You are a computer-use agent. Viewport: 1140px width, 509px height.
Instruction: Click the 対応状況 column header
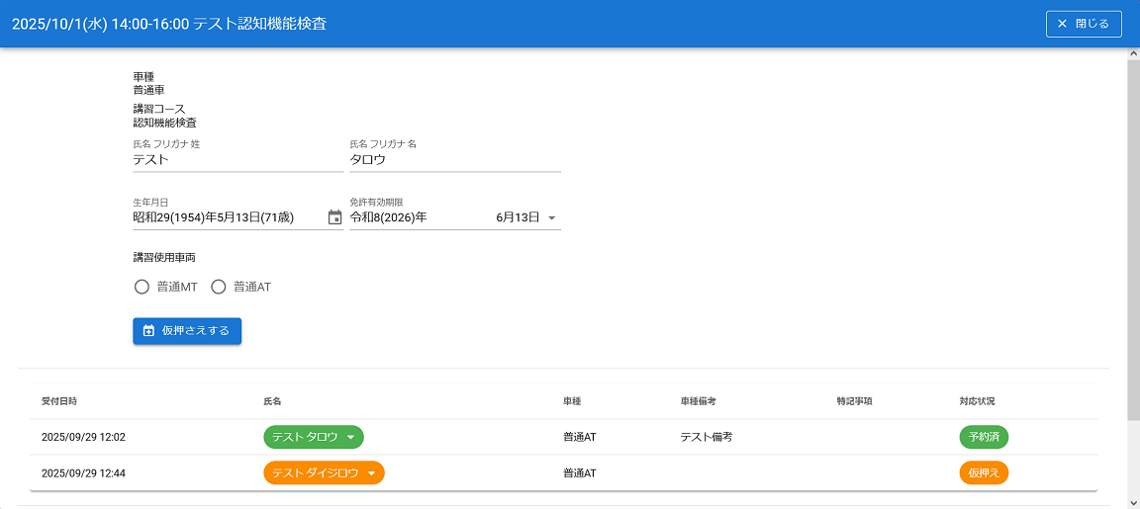[x=977, y=401]
